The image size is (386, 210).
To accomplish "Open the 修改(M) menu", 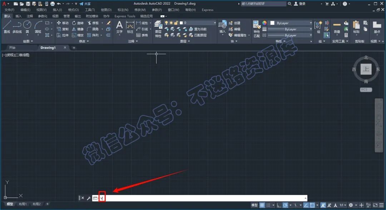I will coord(140,10).
